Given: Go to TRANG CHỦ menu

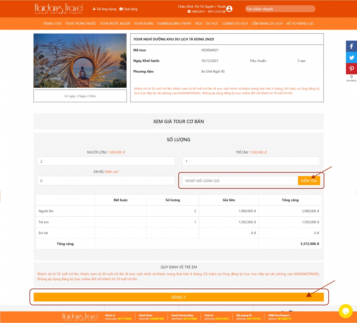Looking at the screenshot, I should (x=52, y=23).
